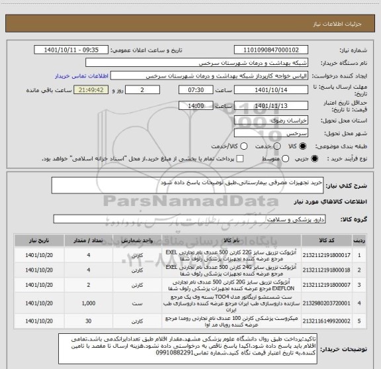This screenshot has height=369, width=381.
Task: Click the نام کالا column header
Action: pyautogui.click(x=232, y=240)
